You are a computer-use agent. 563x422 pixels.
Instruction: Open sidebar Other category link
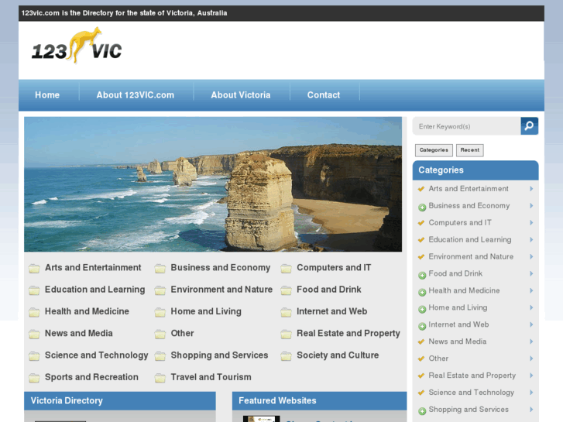(x=438, y=359)
